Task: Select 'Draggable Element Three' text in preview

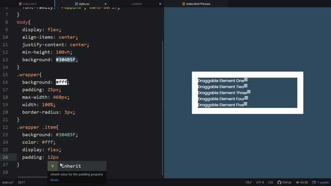Action: pos(222,93)
